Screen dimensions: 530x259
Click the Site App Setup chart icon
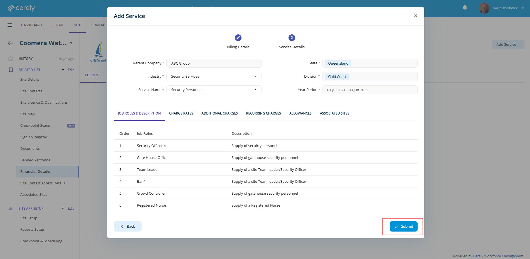pos(11,209)
